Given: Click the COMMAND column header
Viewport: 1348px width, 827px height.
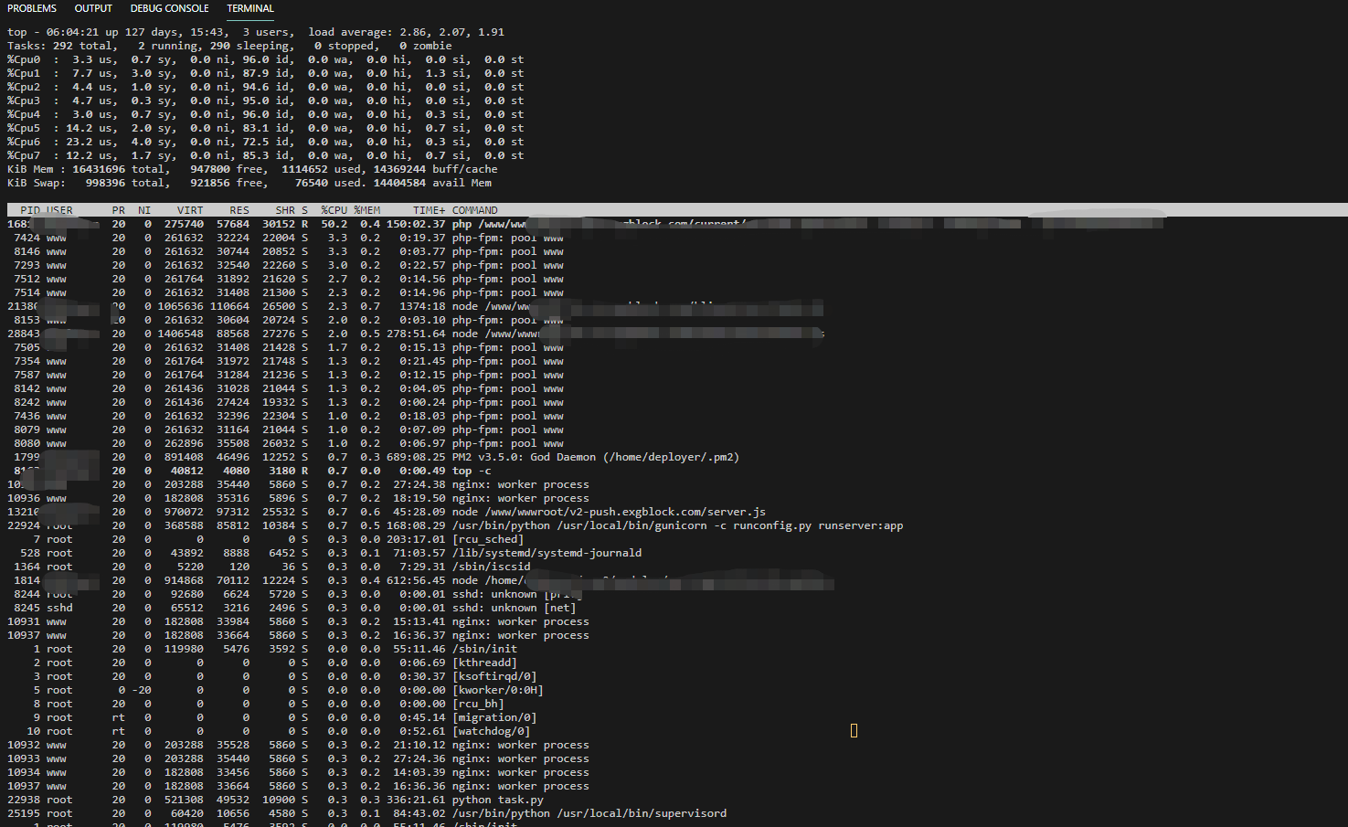Looking at the screenshot, I should pyautogui.click(x=474, y=210).
